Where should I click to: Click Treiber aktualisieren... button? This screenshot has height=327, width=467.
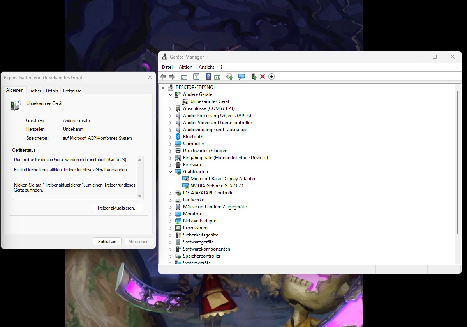click(117, 208)
